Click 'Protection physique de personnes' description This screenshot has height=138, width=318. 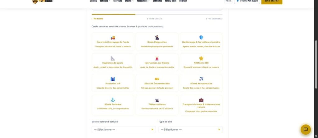pos(157,47)
